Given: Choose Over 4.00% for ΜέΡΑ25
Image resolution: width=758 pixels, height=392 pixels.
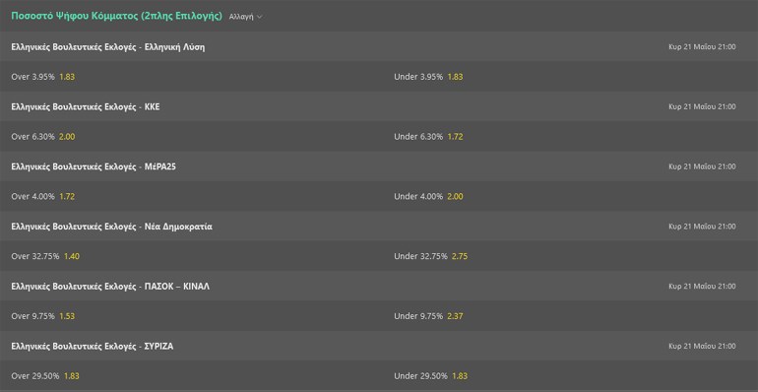Looking at the screenshot, I should tap(43, 196).
